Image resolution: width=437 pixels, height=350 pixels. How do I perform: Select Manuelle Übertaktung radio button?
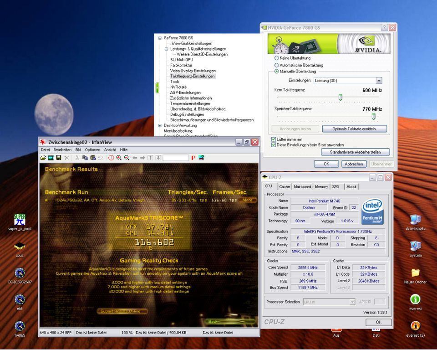point(276,72)
